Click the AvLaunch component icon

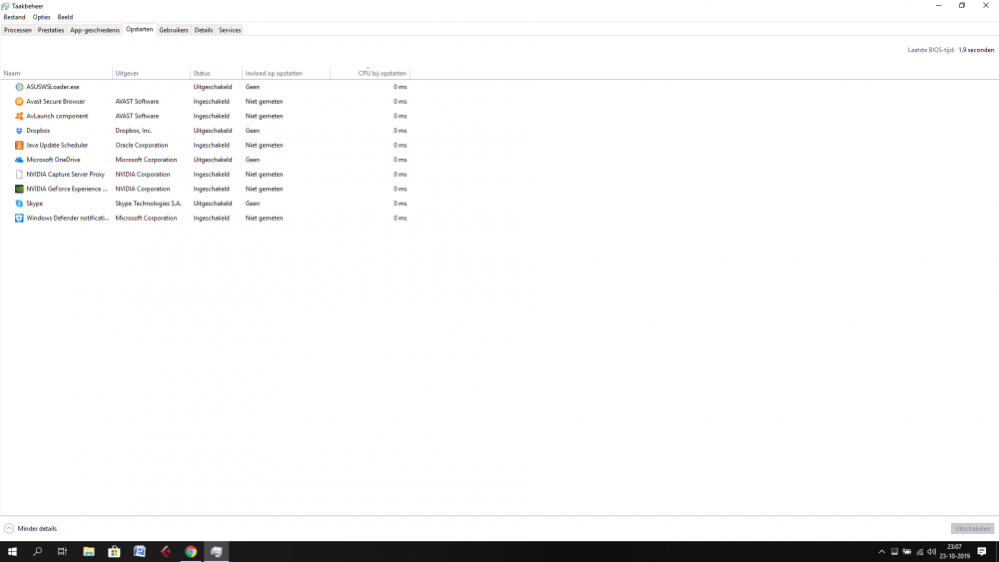pos(19,116)
